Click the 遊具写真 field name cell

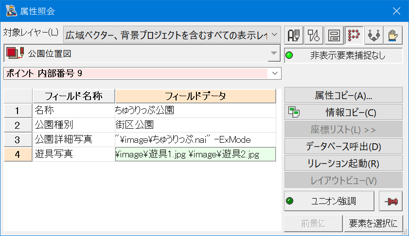point(73,154)
